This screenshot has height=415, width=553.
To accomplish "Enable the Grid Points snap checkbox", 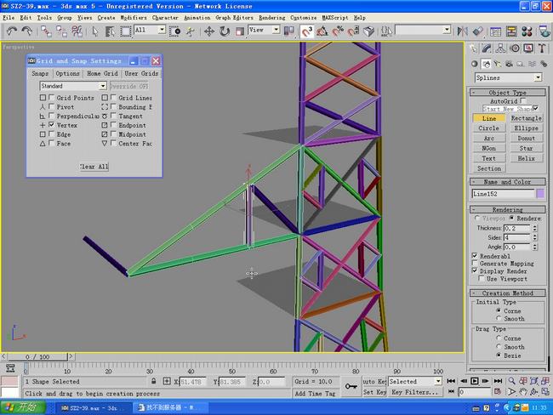I will 52,97.
